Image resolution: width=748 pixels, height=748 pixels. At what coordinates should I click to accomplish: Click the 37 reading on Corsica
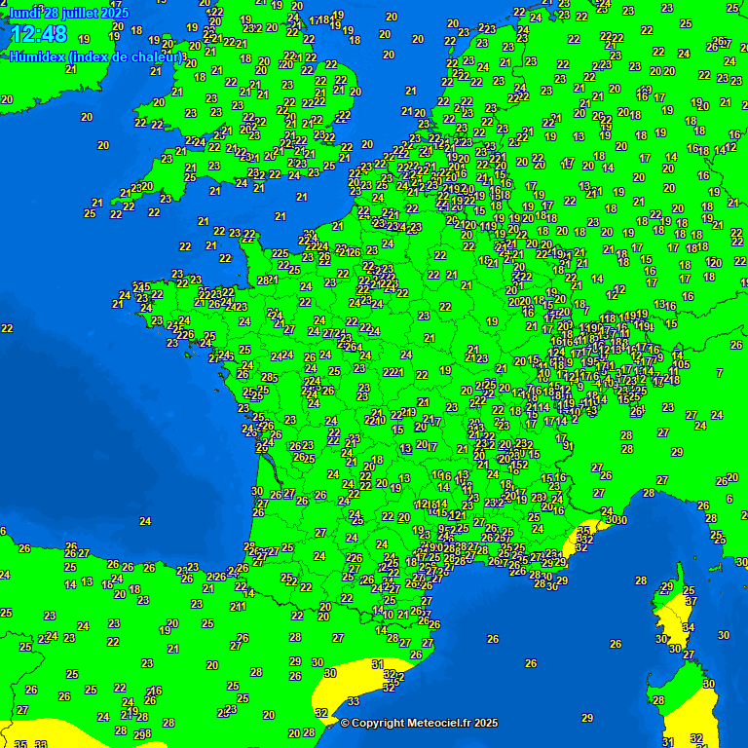click(691, 601)
